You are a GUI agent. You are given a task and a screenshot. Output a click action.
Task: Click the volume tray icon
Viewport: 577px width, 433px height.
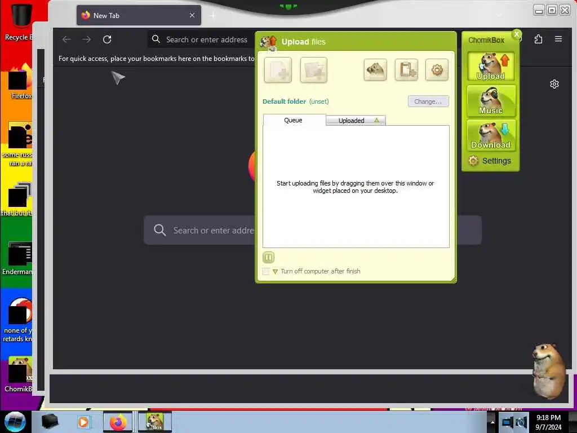coord(521,422)
